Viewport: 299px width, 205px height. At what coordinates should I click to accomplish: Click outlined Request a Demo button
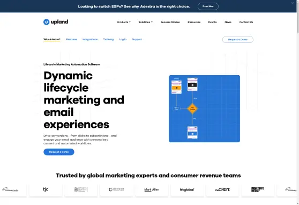pos(238,40)
